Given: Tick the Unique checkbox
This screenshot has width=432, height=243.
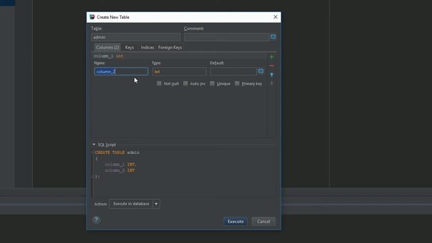Looking at the screenshot, I should pyautogui.click(x=212, y=84).
